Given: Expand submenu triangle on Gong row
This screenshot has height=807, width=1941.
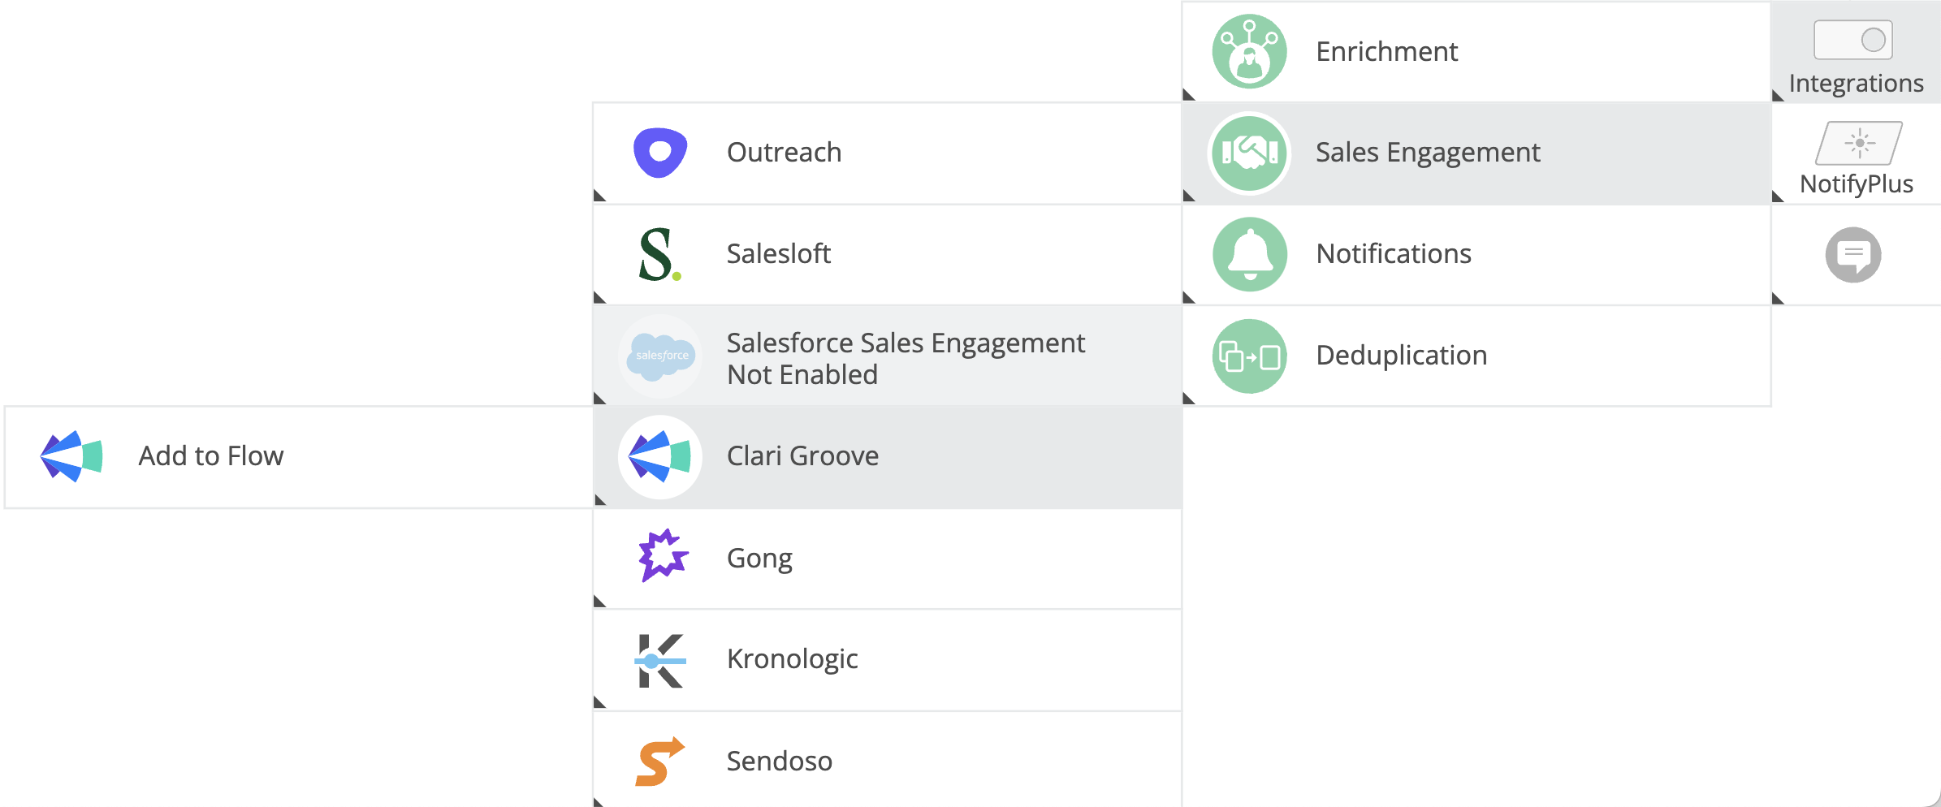Looking at the screenshot, I should pos(599,602).
